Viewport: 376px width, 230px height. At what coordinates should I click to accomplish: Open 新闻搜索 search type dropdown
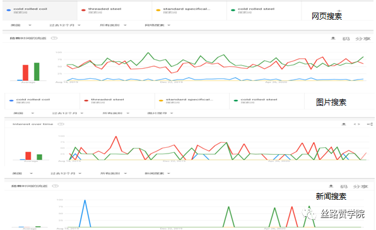click(x=157, y=173)
